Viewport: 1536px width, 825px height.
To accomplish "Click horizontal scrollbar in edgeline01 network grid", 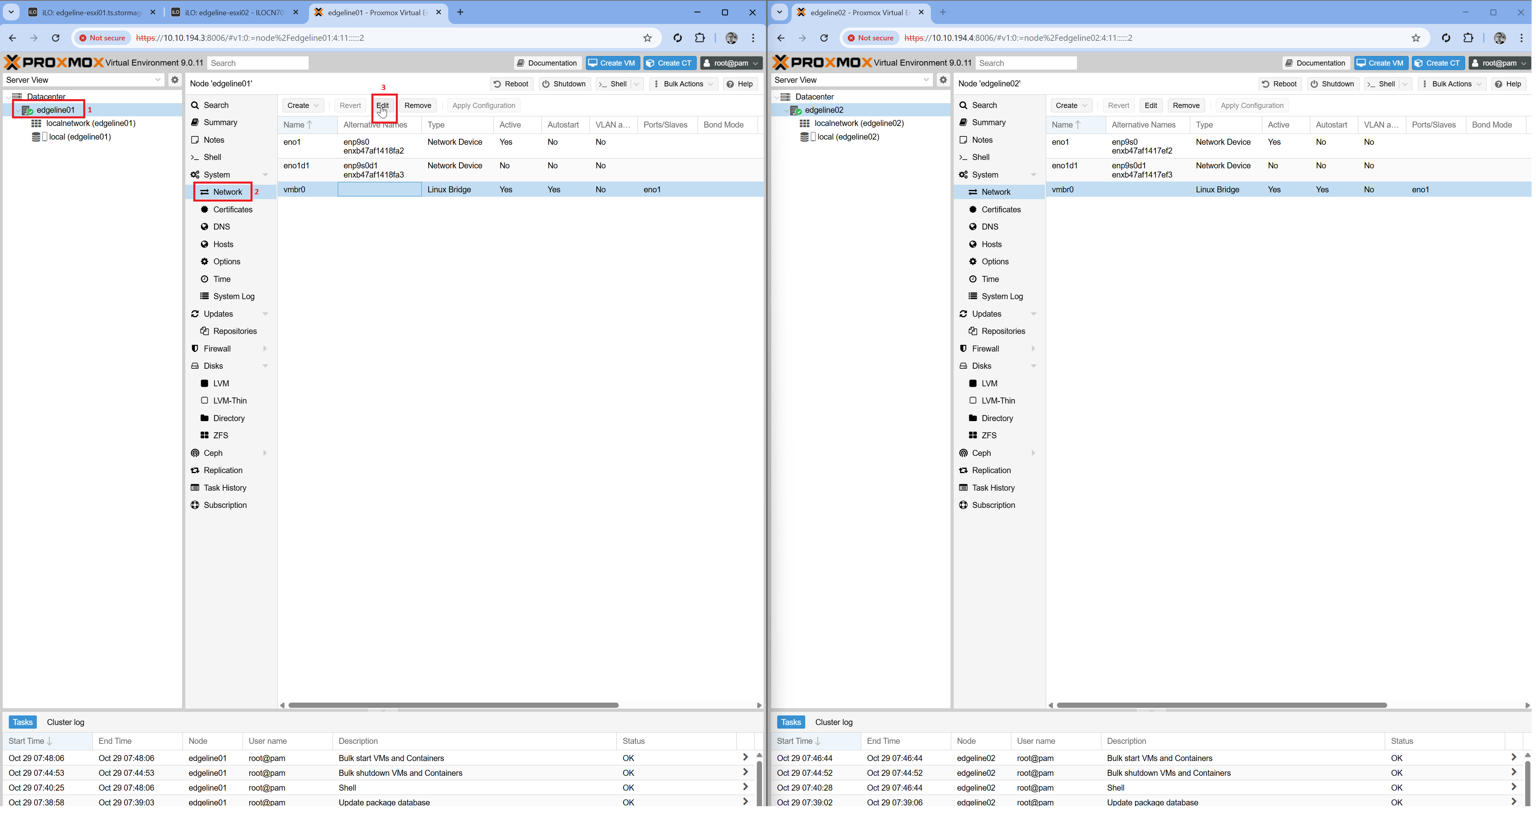I will pos(453,706).
